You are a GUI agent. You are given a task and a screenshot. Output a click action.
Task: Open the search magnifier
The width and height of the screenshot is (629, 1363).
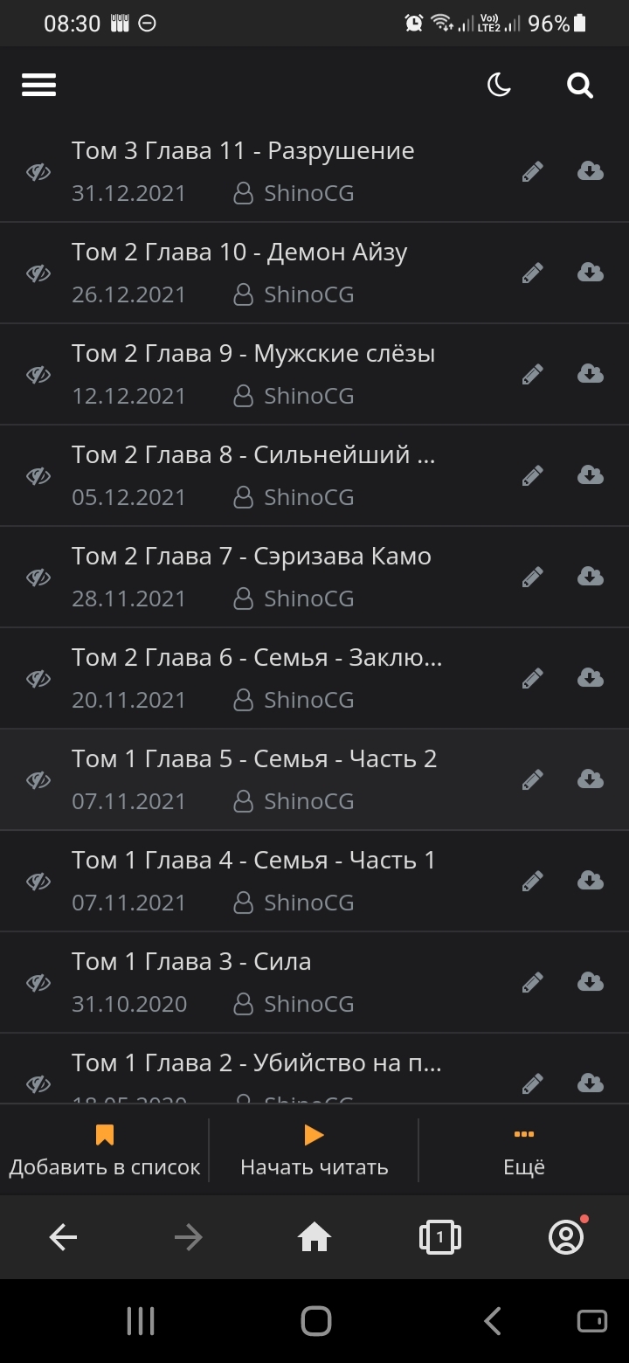click(x=579, y=85)
